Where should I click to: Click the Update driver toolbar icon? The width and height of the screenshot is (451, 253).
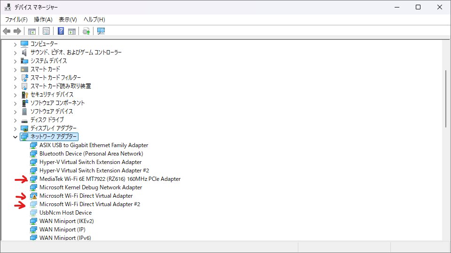pyautogui.click(x=86, y=31)
